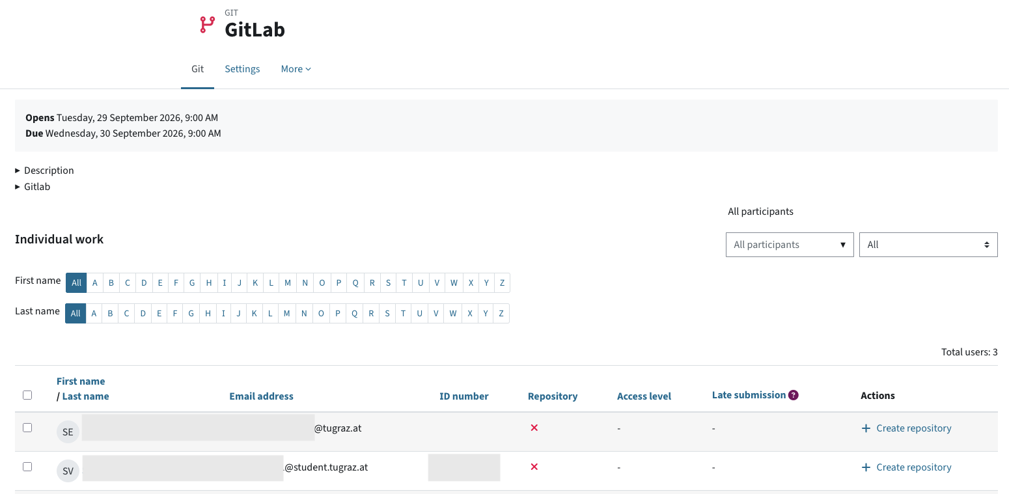Sort table by Last name

coord(85,396)
